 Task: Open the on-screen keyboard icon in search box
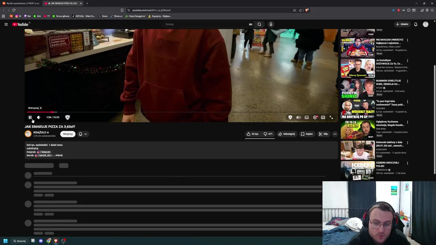click(251, 24)
